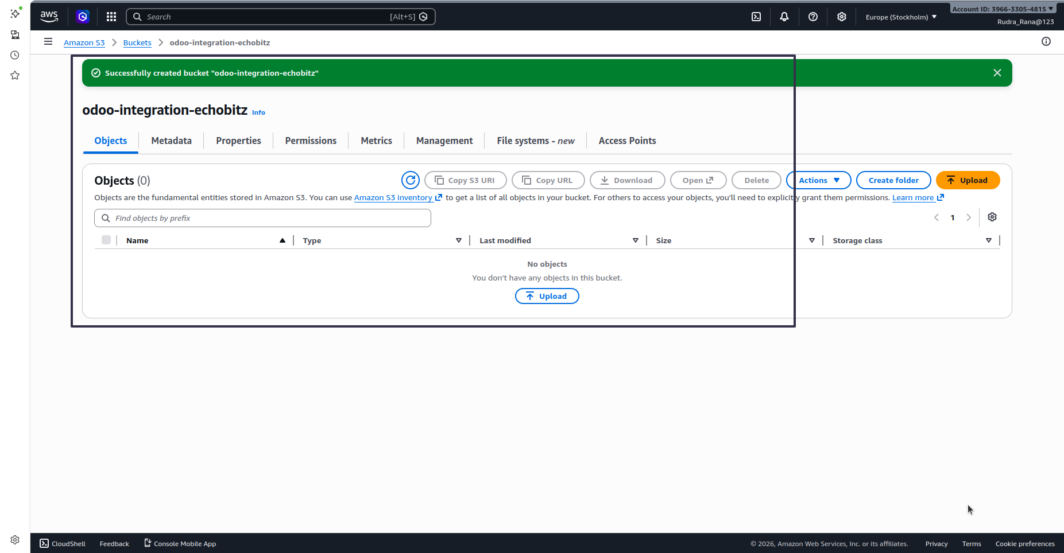Click the orange Upload button
The image size is (1064, 553).
pyautogui.click(x=968, y=180)
